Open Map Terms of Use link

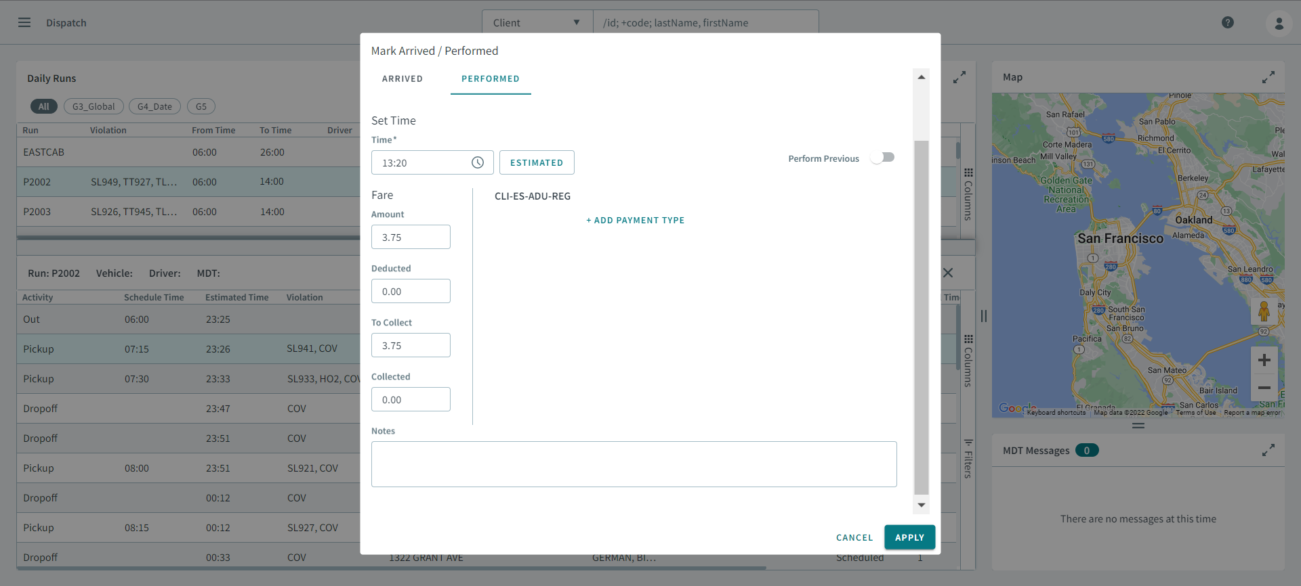(1195, 413)
